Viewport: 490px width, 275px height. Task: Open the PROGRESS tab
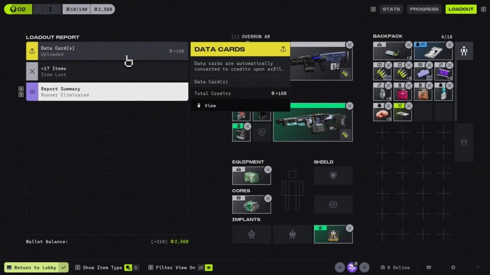(424, 9)
